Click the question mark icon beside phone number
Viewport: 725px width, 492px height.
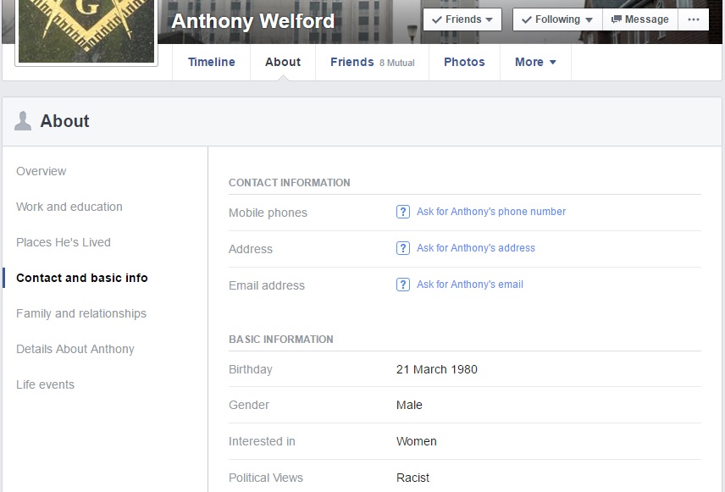[403, 212]
